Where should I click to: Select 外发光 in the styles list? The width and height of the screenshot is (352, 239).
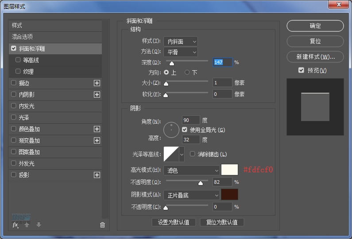26,163
